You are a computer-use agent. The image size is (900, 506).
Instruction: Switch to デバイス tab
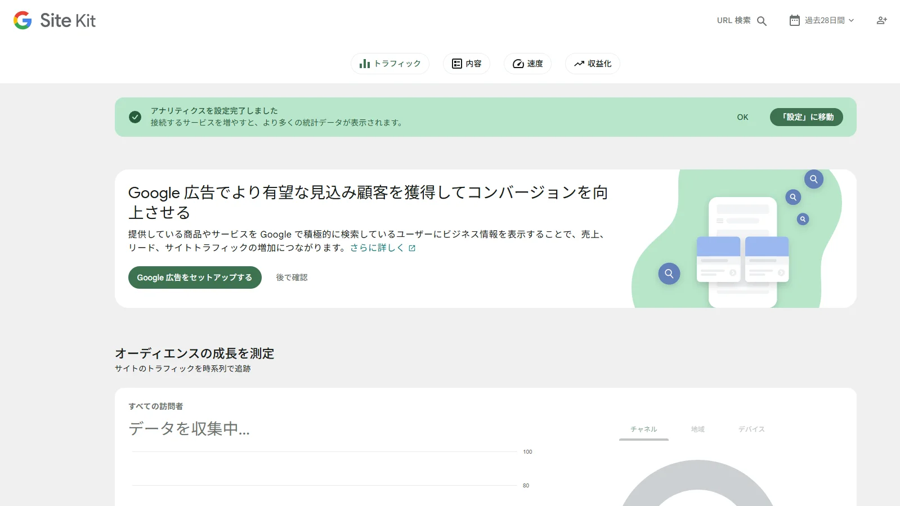752,429
